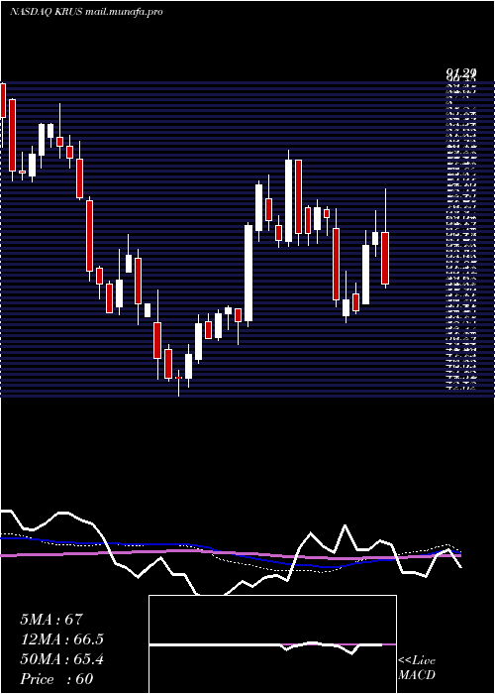Click the last red candlestick on the right

click(x=385, y=258)
